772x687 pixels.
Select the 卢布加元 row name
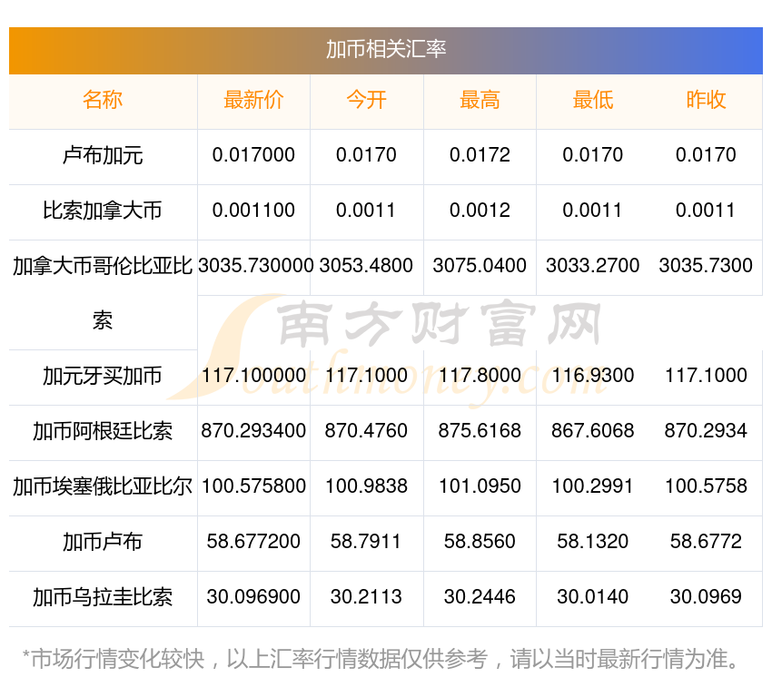[x=103, y=155]
